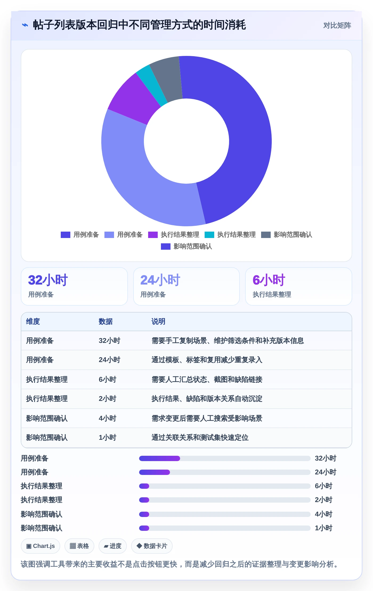
Task: Click the 2小时 cell in the table
Action: tap(108, 399)
